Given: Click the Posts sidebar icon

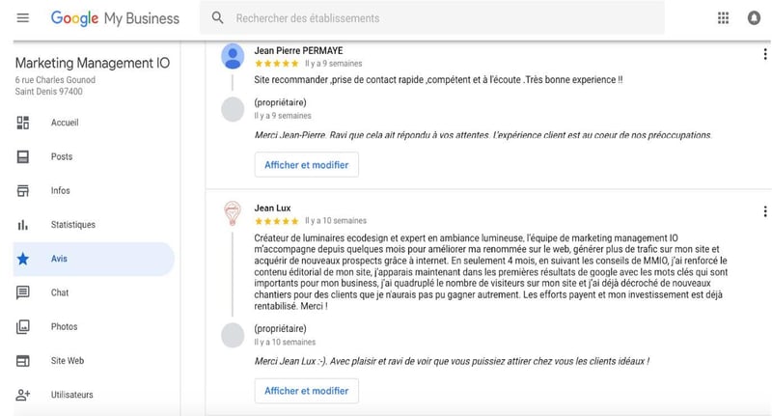Looking at the screenshot, I should point(23,156).
